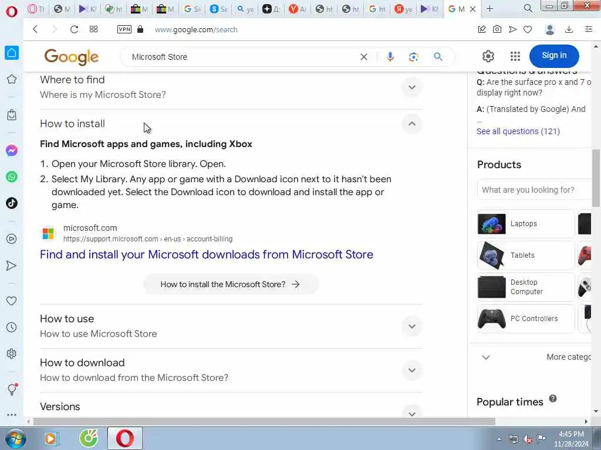601x450 pixels.
Task: Clear the Google search box text
Action: (364, 57)
